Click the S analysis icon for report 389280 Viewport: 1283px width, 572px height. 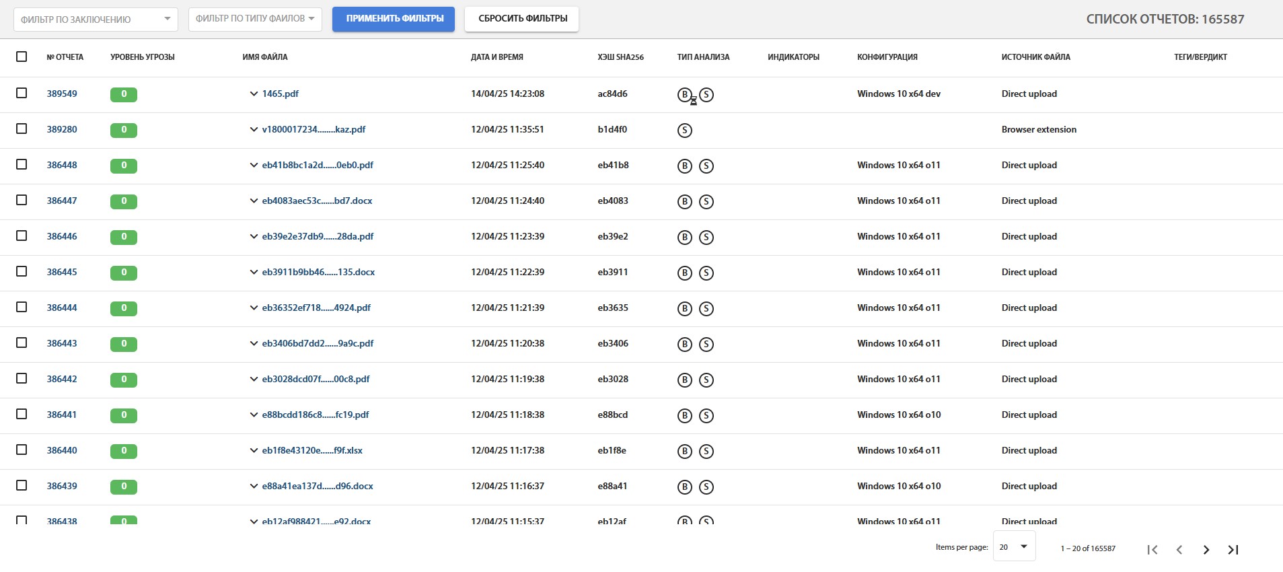click(684, 131)
